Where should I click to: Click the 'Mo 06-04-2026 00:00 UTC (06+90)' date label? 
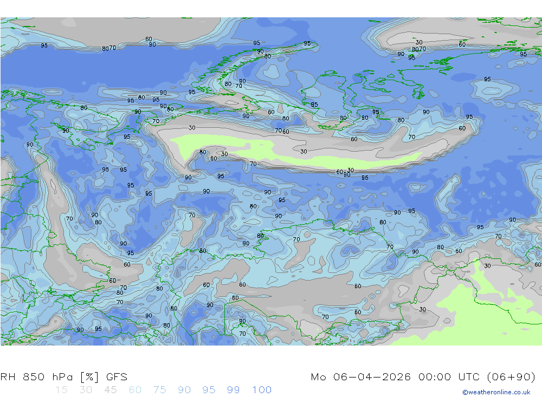(423, 376)
